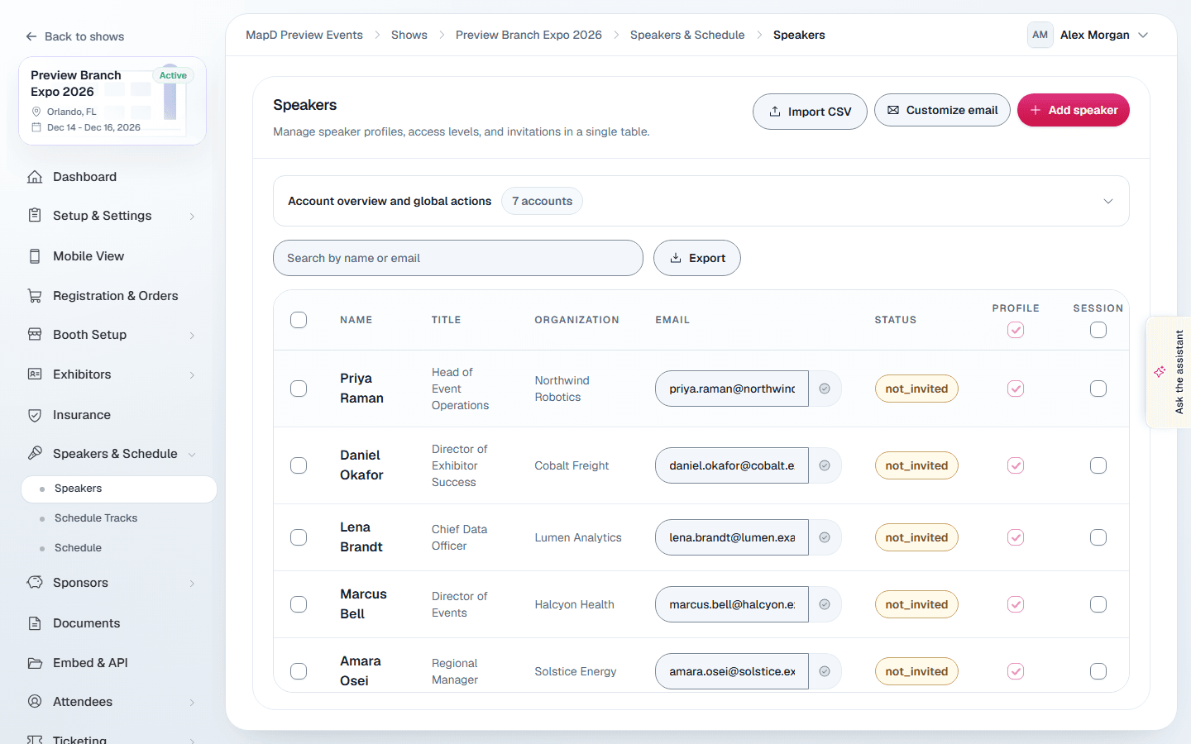The image size is (1191, 744).
Task: Click the Embed & API folder icon
Action: coord(35,663)
